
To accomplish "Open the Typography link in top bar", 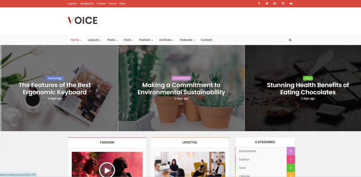I will tap(87, 4).
